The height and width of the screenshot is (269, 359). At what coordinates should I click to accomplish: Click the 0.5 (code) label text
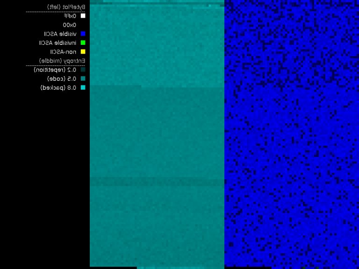pyautogui.click(x=62, y=78)
